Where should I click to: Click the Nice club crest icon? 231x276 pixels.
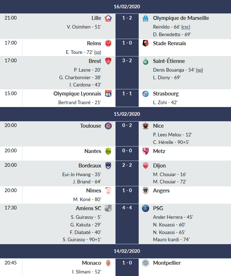[146, 126]
